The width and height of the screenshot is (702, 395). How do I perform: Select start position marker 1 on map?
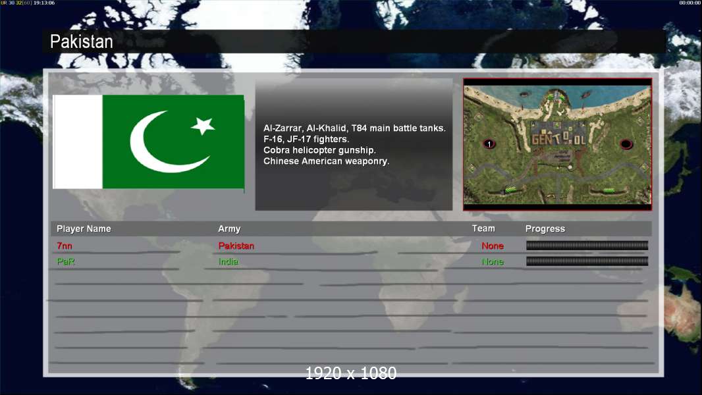tap(489, 144)
